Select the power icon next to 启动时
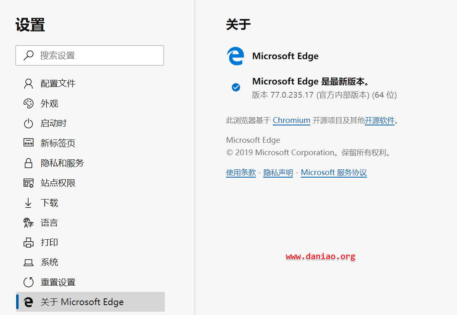457x315 pixels. tap(28, 123)
